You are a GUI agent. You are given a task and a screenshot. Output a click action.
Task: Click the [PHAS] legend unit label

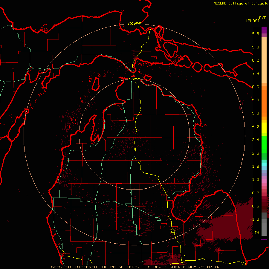[x=253, y=21]
